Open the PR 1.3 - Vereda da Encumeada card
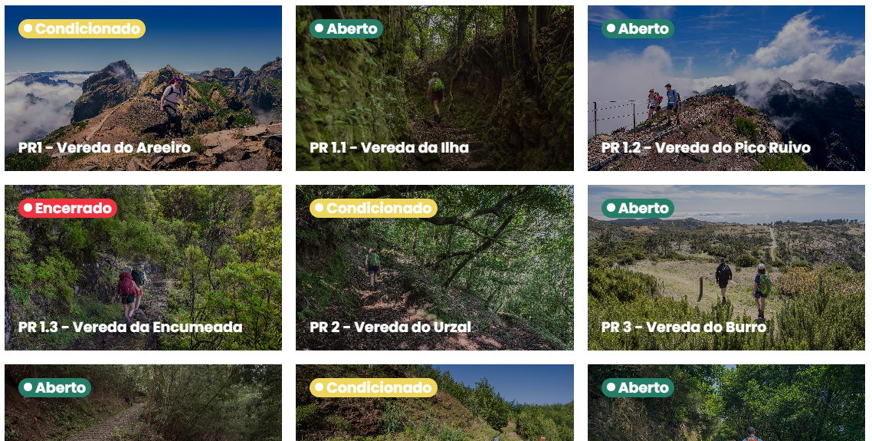The image size is (872, 441). [143, 268]
